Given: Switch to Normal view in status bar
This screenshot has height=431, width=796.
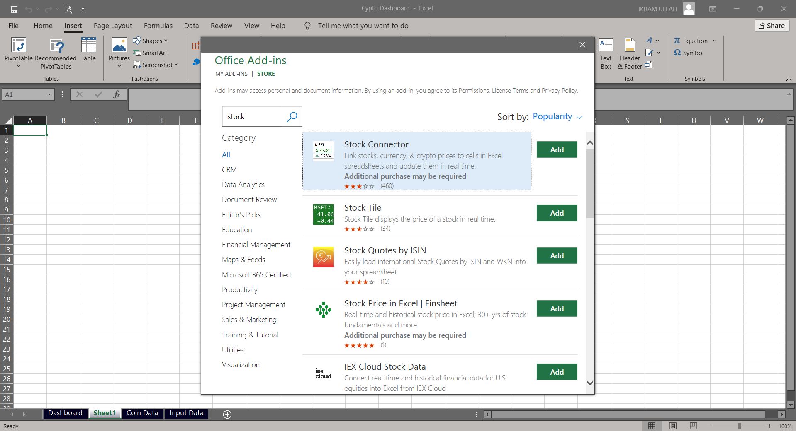Looking at the screenshot, I should tap(652, 426).
